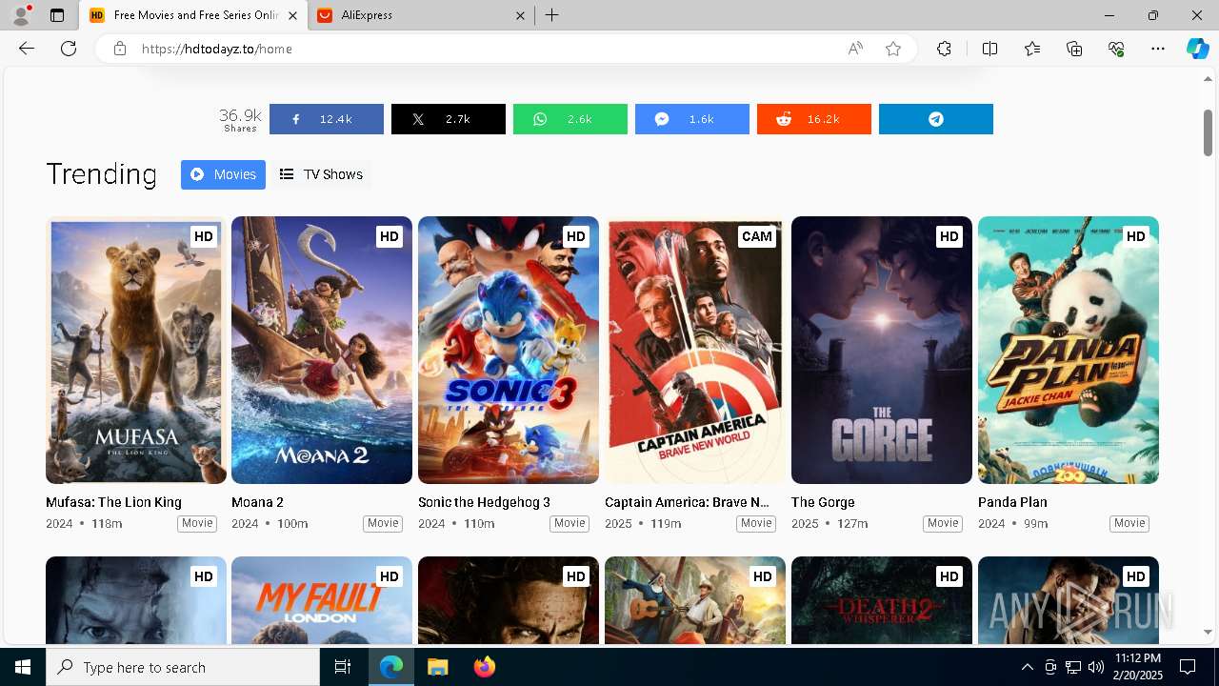Toggle the split screen icon
The width and height of the screenshot is (1219, 686).
pyautogui.click(x=989, y=49)
